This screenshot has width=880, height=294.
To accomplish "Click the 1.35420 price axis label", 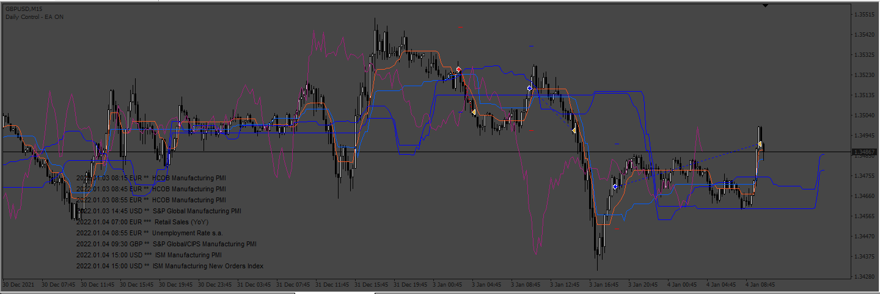I will coord(865,34).
